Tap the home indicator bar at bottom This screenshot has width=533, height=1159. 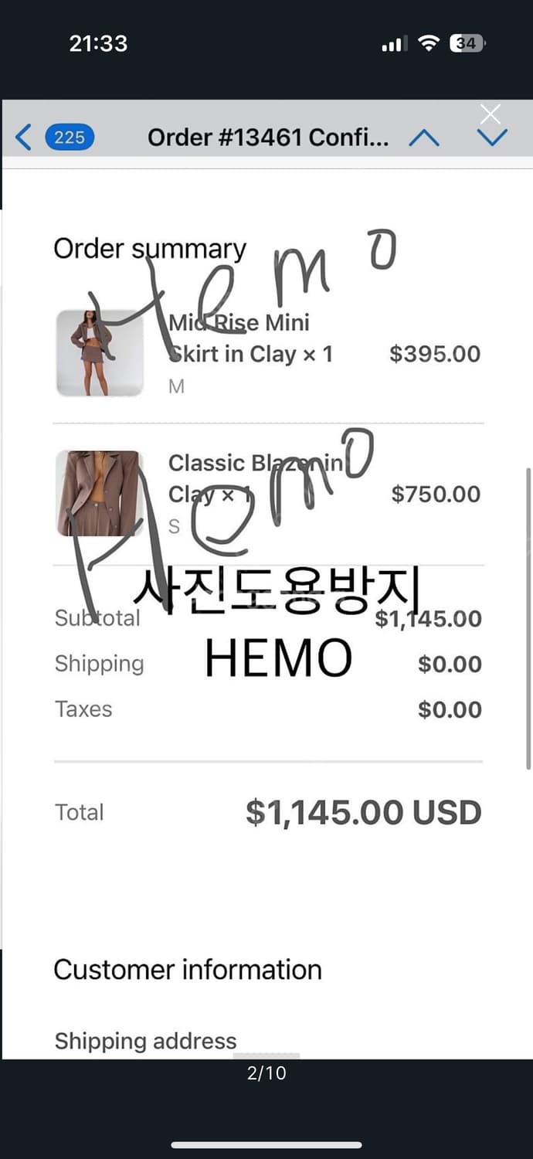tap(266, 1142)
